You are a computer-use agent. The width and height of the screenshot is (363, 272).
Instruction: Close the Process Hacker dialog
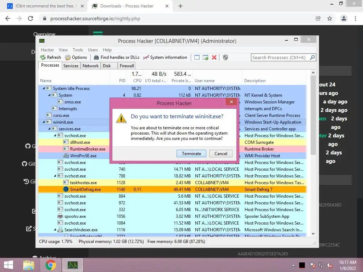[x=231, y=102]
